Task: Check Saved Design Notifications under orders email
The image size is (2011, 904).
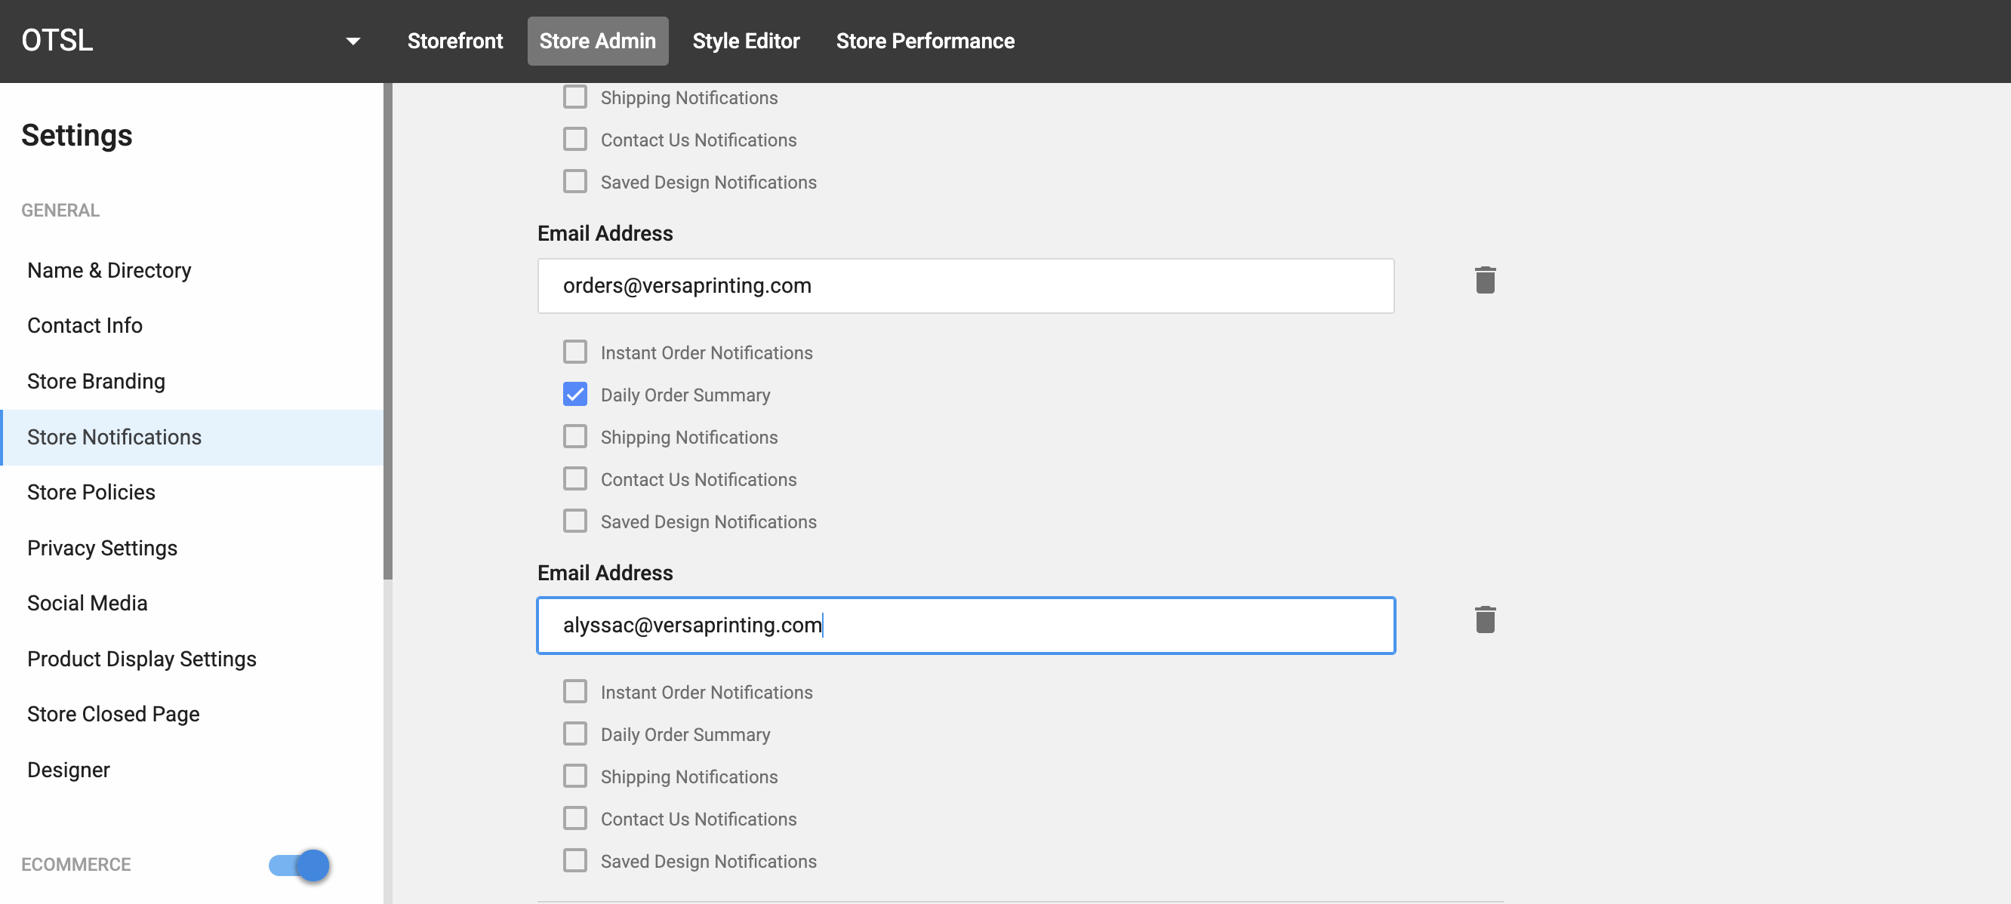Action: pyautogui.click(x=575, y=521)
